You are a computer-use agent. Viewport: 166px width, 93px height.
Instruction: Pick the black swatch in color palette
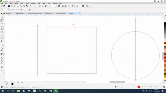coord(165,23)
